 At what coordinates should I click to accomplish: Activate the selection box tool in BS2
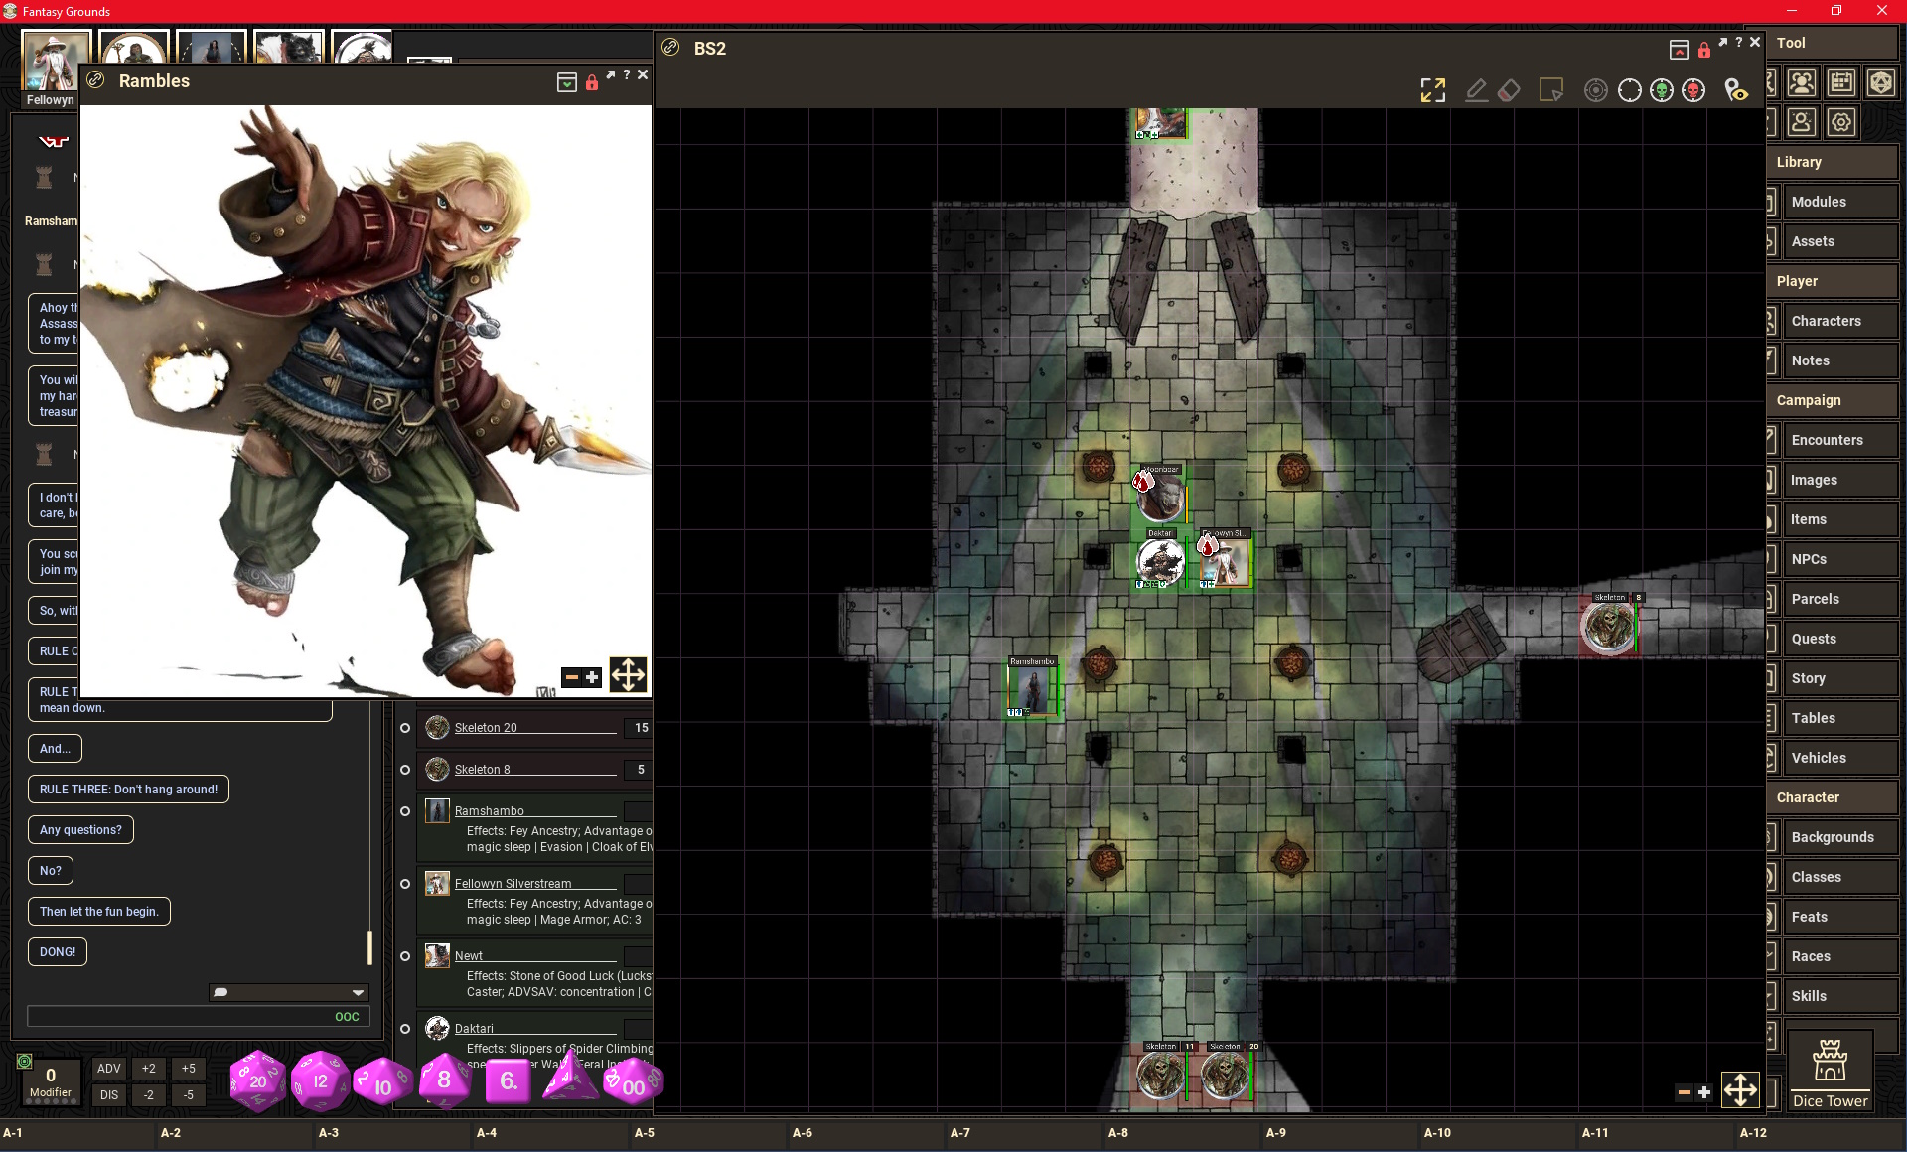click(x=1550, y=90)
